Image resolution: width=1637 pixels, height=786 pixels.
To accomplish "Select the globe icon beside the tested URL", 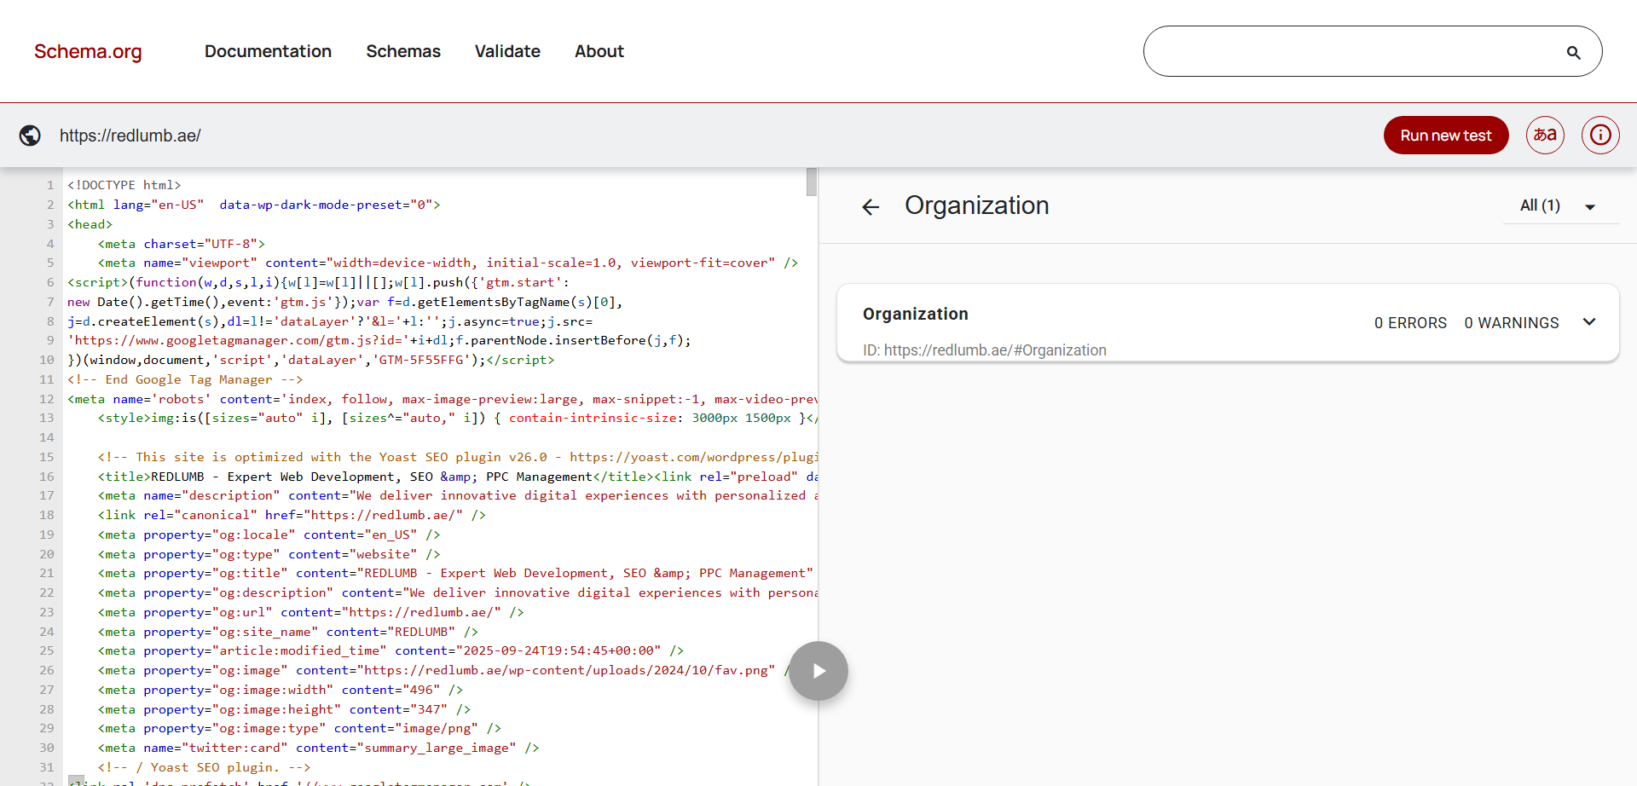I will (29, 135).
